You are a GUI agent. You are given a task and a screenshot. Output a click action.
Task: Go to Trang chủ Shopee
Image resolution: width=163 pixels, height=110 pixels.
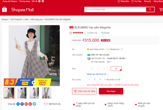click(10, 1)
